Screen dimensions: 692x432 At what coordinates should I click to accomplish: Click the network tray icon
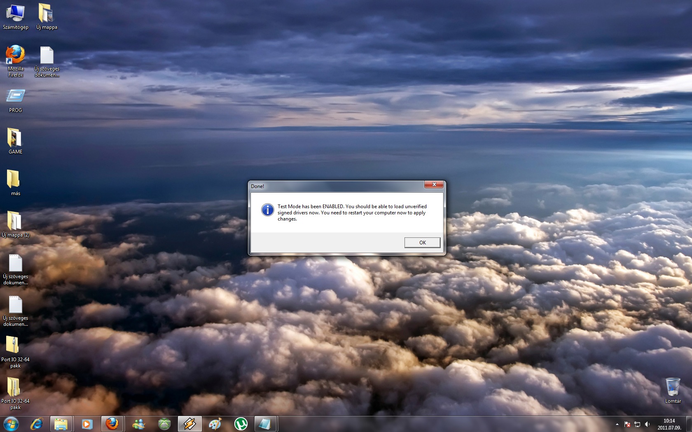coord(637,424)
